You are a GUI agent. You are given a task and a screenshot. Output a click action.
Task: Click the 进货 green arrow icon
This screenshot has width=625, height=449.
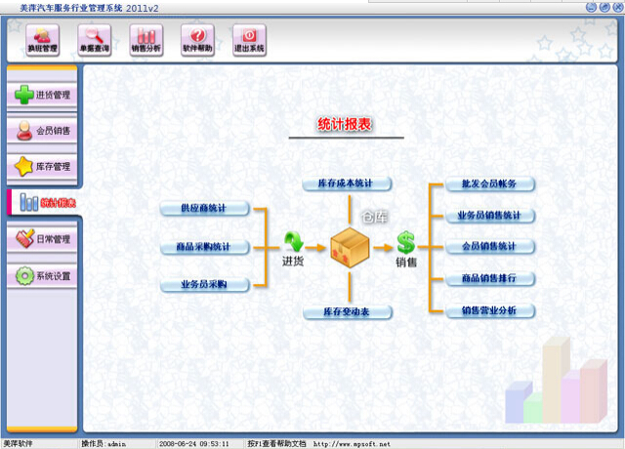pyautogui.click(x=293, y=242)
